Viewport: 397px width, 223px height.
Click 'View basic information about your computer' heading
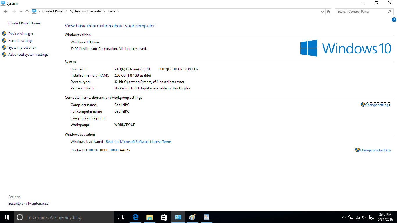click(110, 26)
